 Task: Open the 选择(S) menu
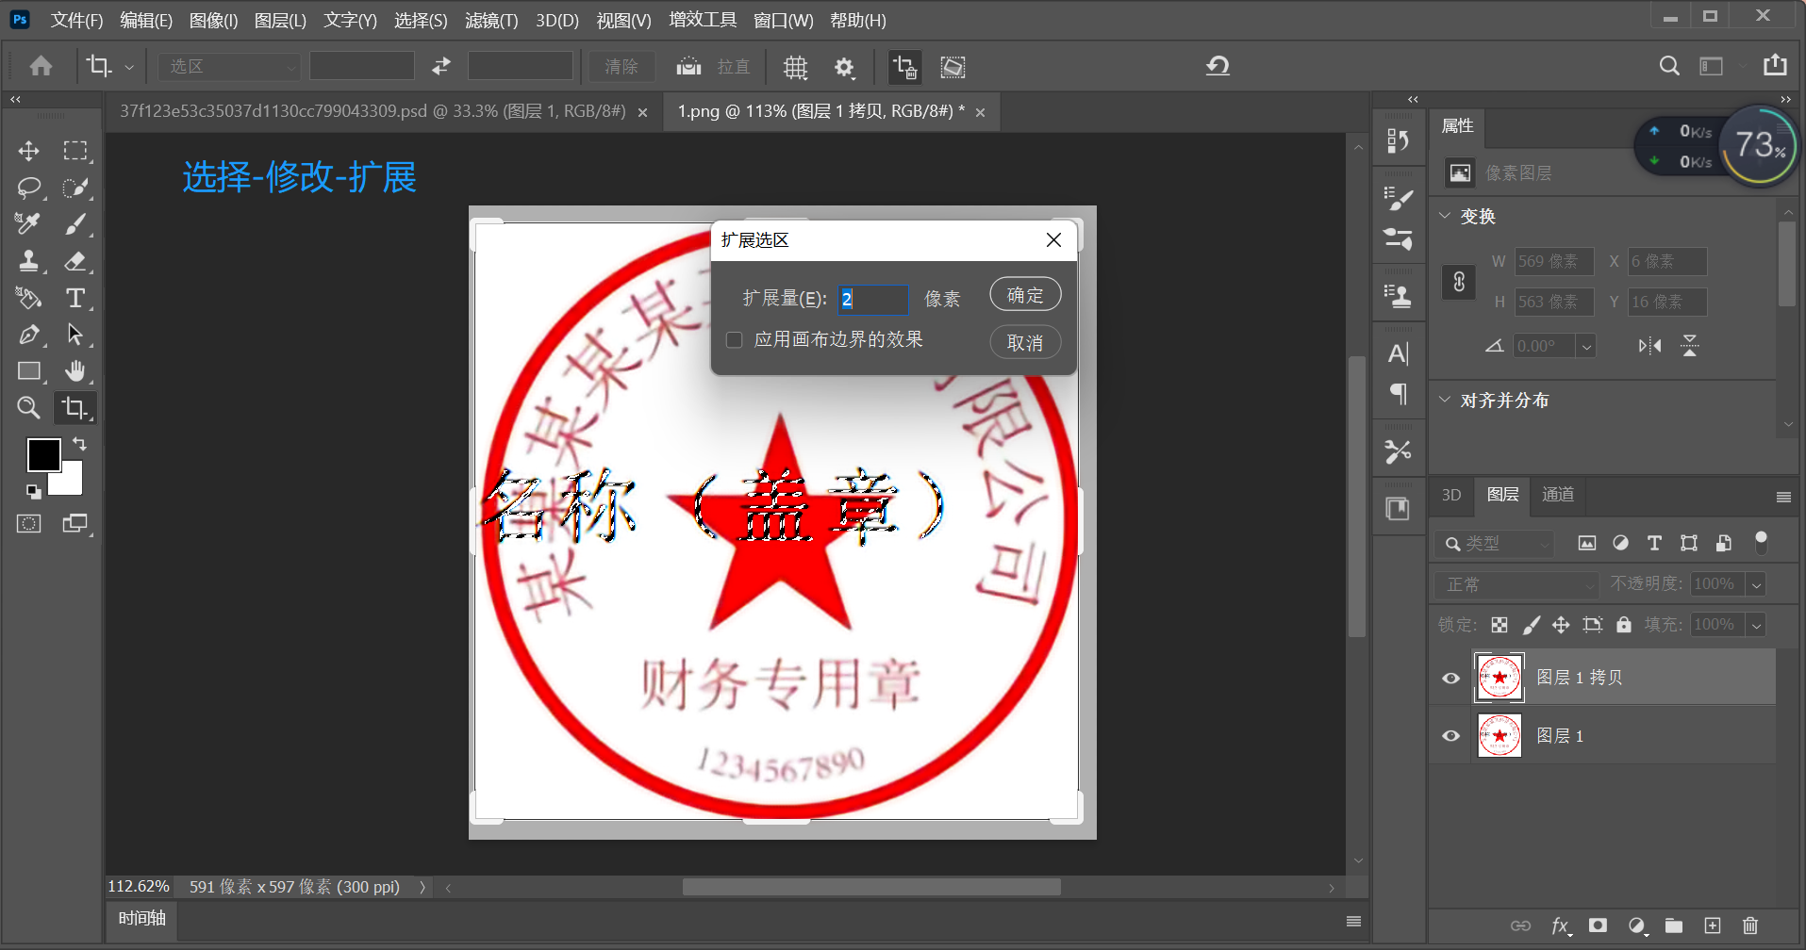(x=421, y=20)
